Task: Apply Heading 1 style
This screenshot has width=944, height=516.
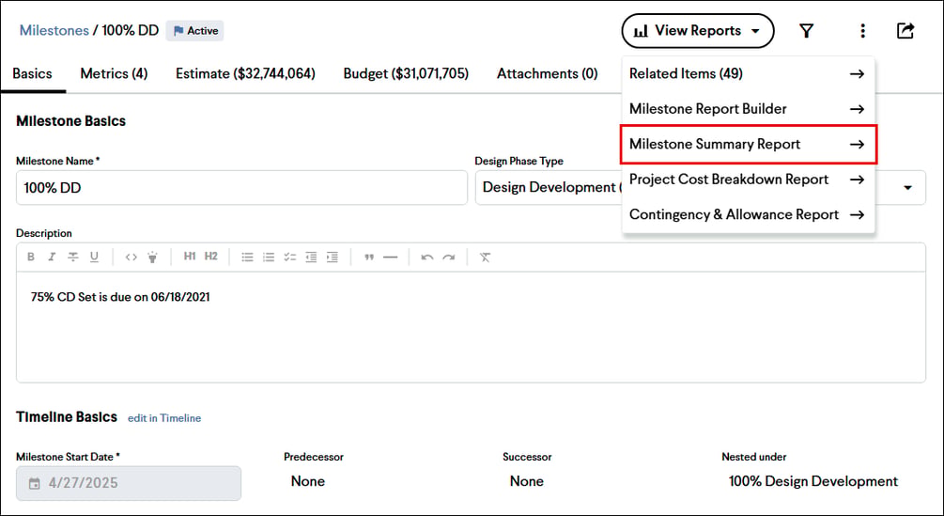Action: [x=190, y=257]
